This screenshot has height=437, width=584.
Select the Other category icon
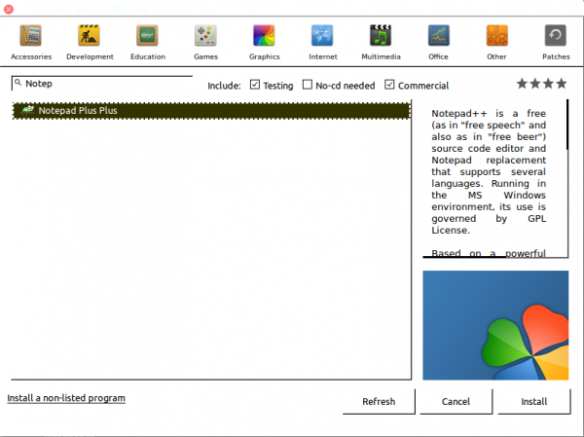[496, 36]
